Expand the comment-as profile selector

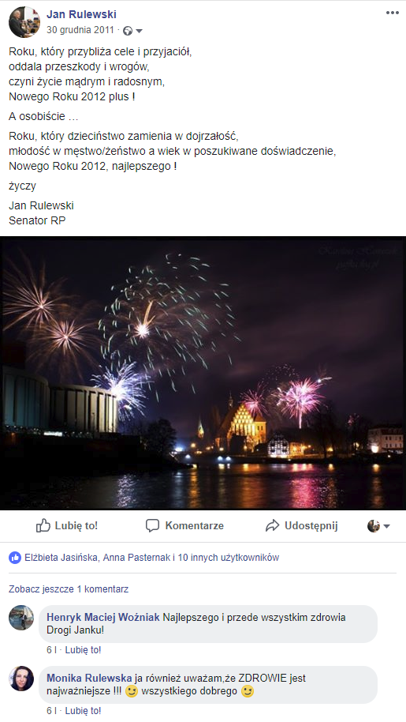coord(379,526)
